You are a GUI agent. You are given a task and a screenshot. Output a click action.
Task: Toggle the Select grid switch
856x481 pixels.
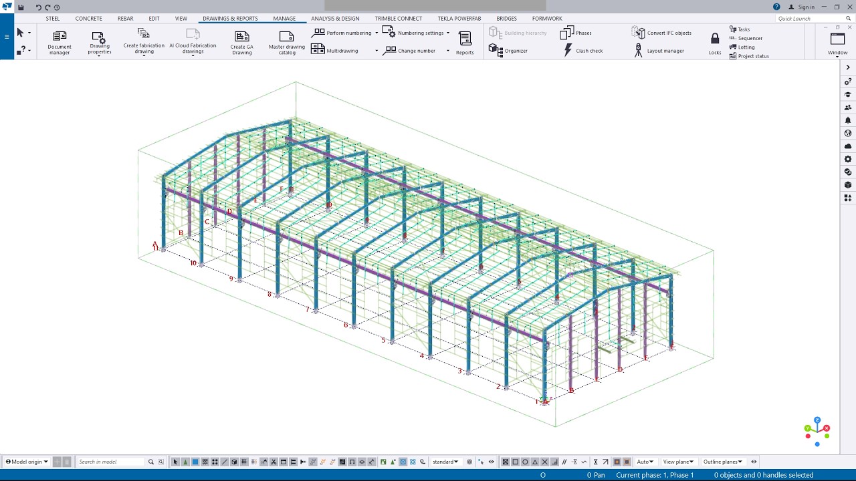coord(244,462)
